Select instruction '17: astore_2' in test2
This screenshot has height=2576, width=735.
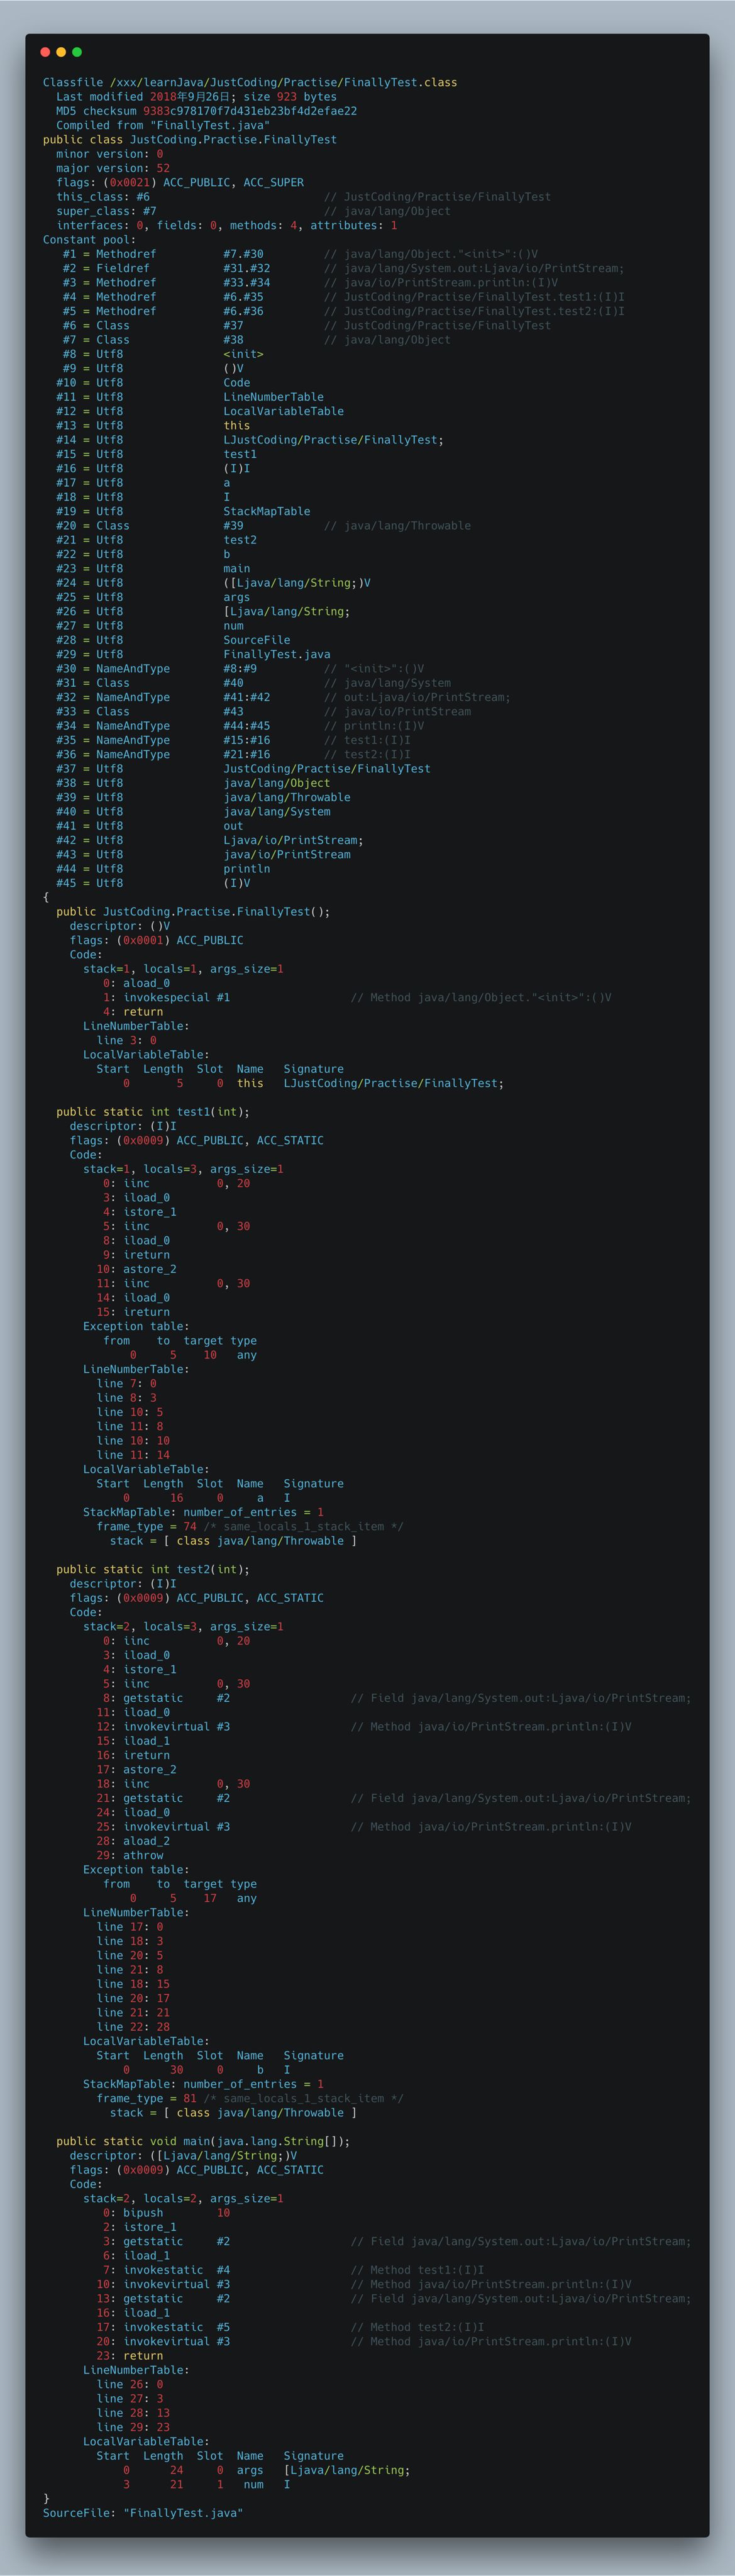(x=136, y=1770)
